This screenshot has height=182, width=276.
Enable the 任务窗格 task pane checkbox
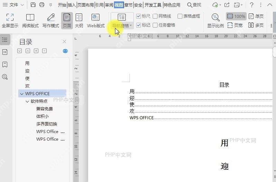coord(155,25)
